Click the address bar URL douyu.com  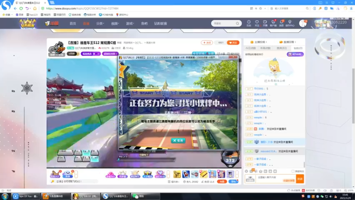[x=82, y=8]
